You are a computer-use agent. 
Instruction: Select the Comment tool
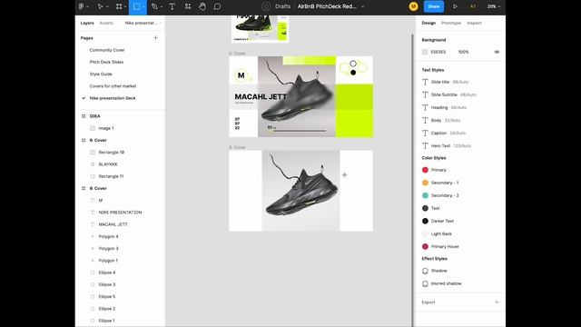click(x=218, y=6)
